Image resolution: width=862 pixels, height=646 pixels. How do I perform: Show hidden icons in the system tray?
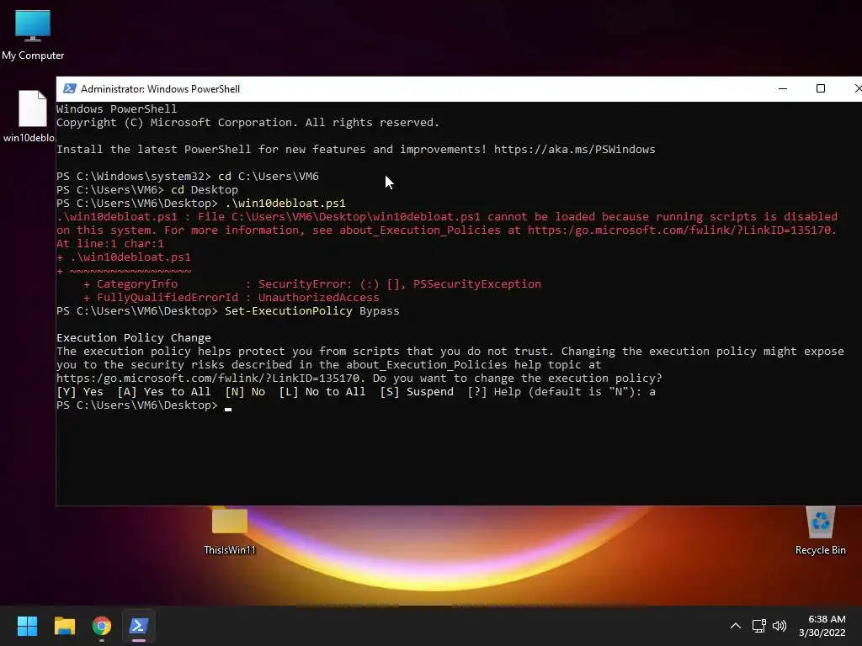736,626
